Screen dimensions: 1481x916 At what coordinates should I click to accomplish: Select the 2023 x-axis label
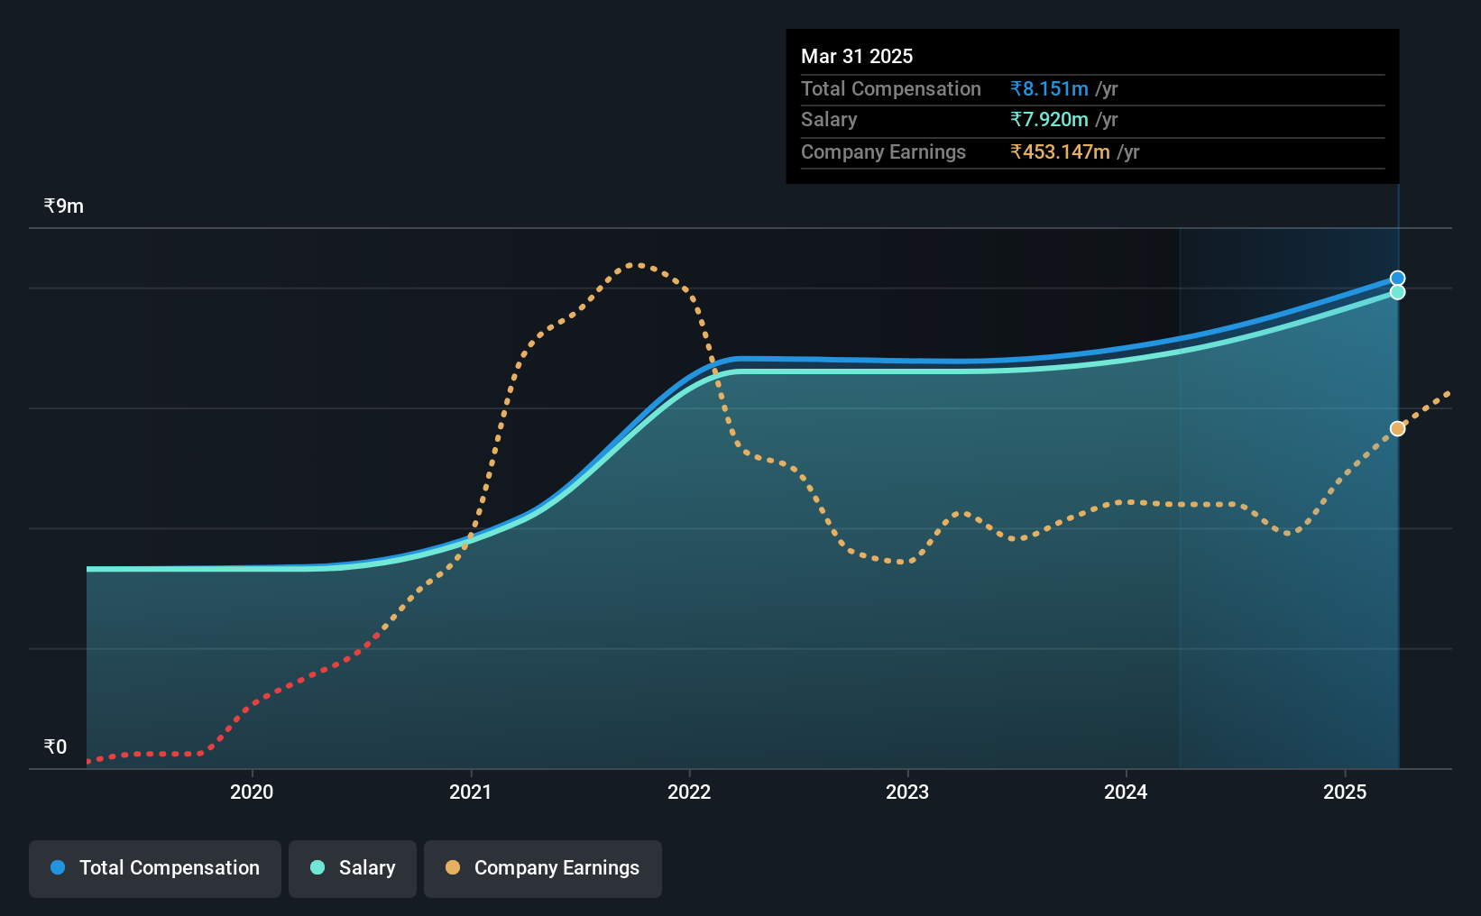(x=907, y=792)
